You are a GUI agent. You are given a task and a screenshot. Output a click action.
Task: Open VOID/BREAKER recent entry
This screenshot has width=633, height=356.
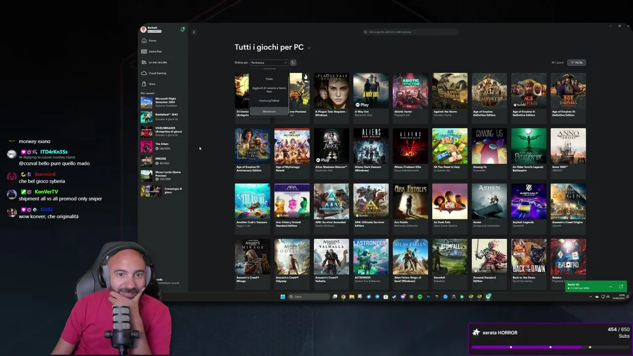(162, 131)
